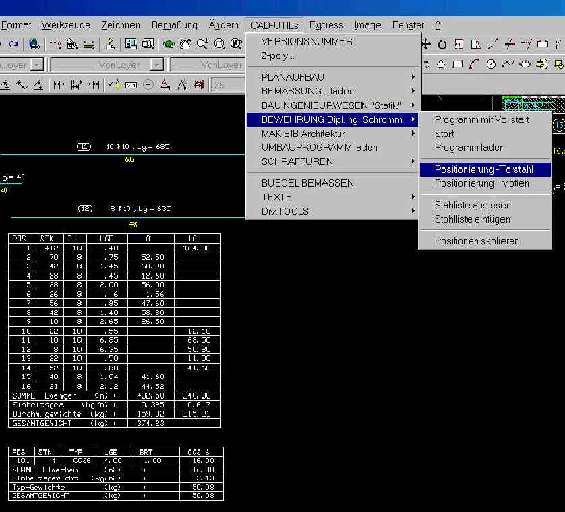Select the Pan Realtime hand tool
Image resolution: width=565 pixels, height=512 pixels.
point(185,44)
